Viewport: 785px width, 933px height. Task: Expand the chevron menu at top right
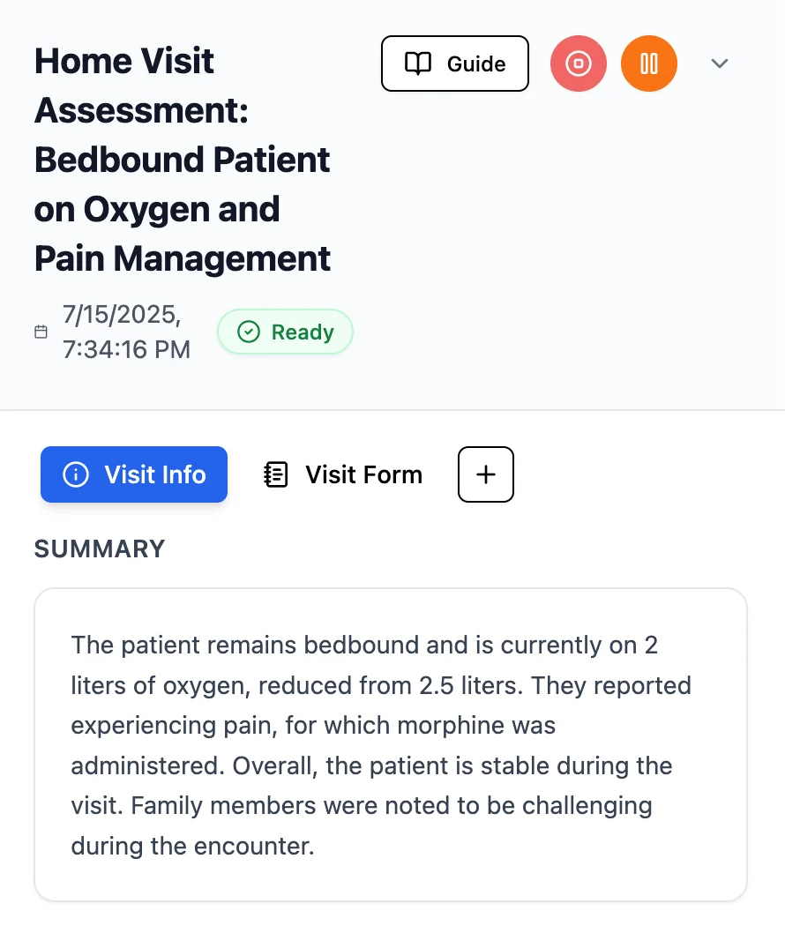[x=719, y=63]
